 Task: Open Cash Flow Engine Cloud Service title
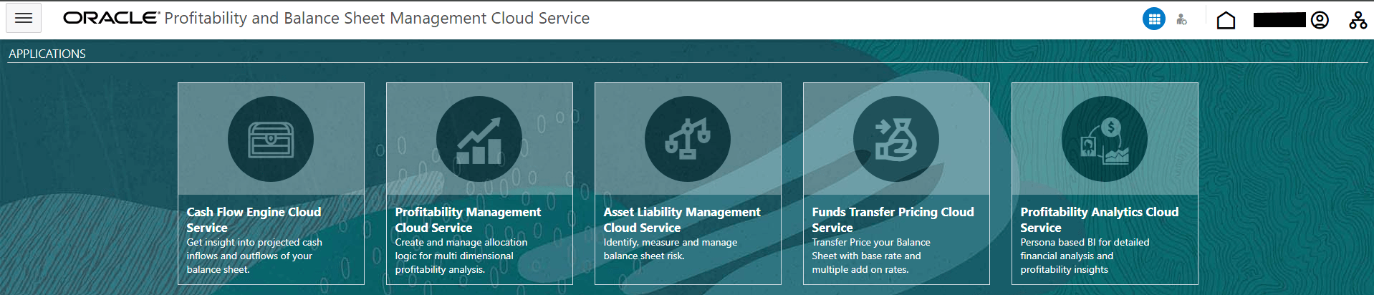254,220
